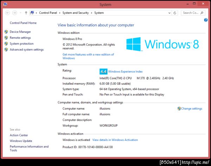Click Device Manager shield icon
Viewport: 211px width, 166px height.
[x=6, y=32]
